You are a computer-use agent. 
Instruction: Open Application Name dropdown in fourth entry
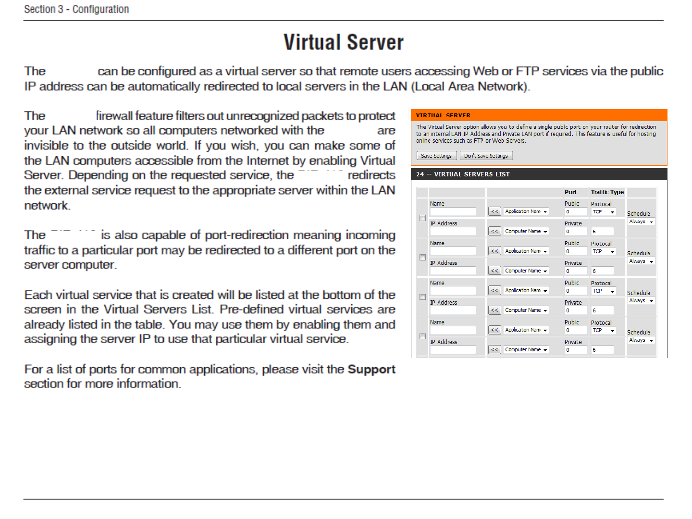click(x=526, y=330)
